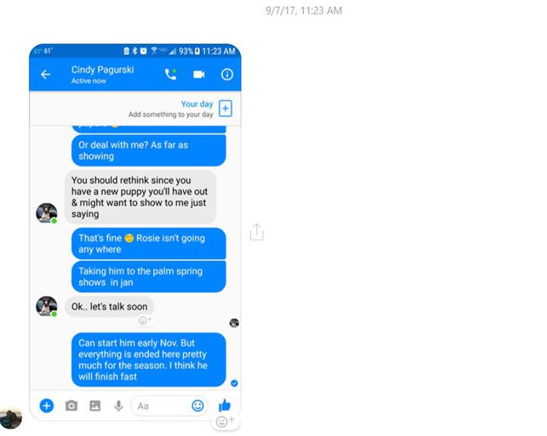
Task: Open the Cindy Pagurski contact name in the header
Action: 103,69
